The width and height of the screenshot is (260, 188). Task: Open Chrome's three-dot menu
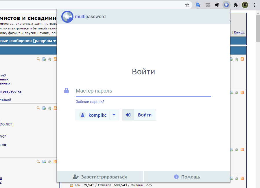pyautogui.click(x=254, y=5)
